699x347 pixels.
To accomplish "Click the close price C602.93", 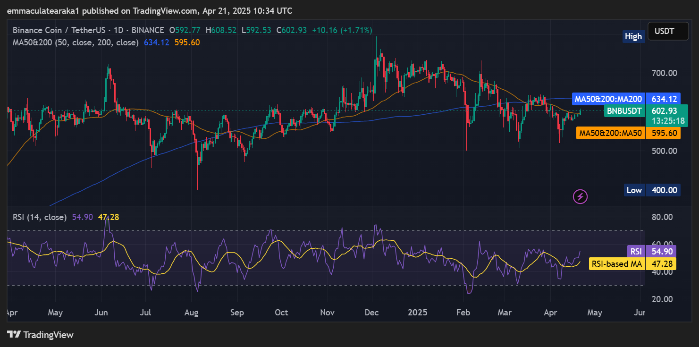I will pyautogui.click(x=292, y=30).
